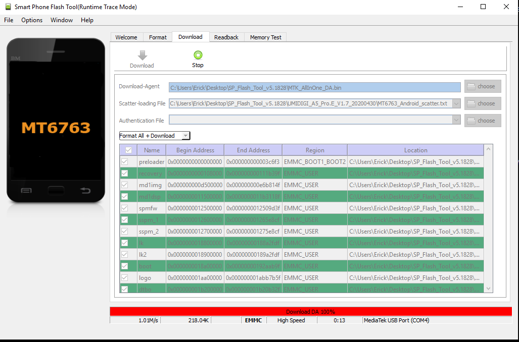Click the Region column header
This screenshot has width=519, height=342.
click(315, 150)
